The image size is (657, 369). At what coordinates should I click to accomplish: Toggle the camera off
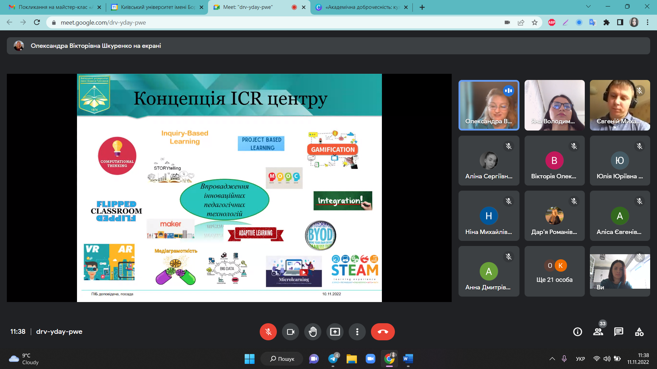[290, 332]
